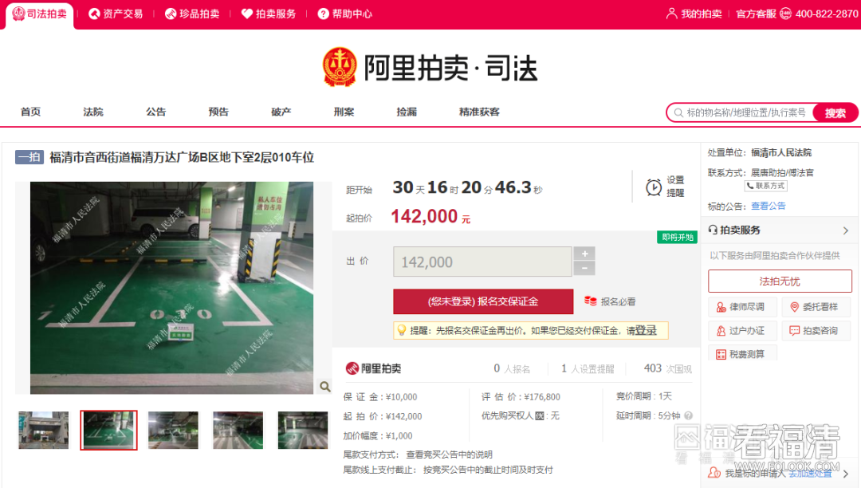
Task: Open 公告 navigation item
Action: point(156,112)
